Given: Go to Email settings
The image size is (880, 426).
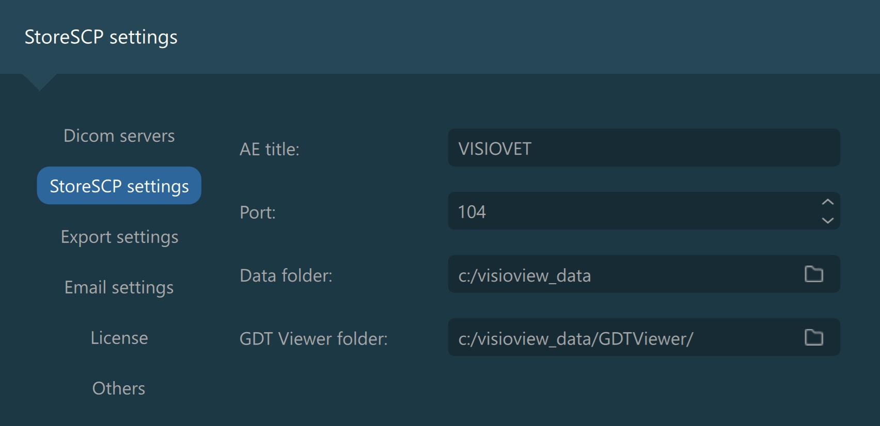Looking at the screenshot, I should [119, 287].
